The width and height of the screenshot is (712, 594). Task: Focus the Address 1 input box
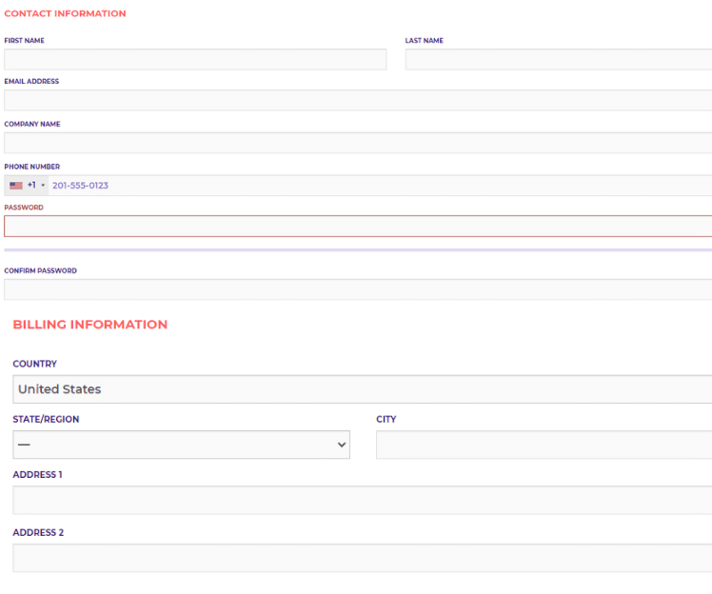pyautogui.click(x=362, y=500)
